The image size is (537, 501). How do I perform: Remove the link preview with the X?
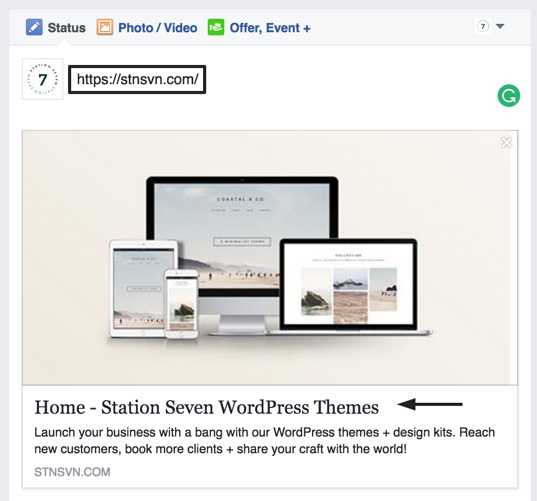[506, 142]
